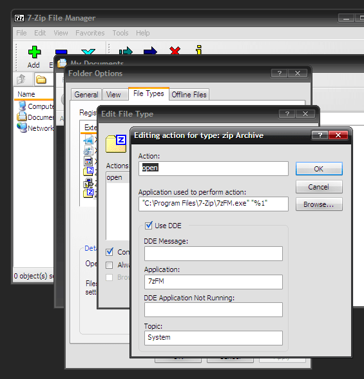Click the 7z logo icon in title bar
Screen dimensions: 364x379
pos(19,18)
